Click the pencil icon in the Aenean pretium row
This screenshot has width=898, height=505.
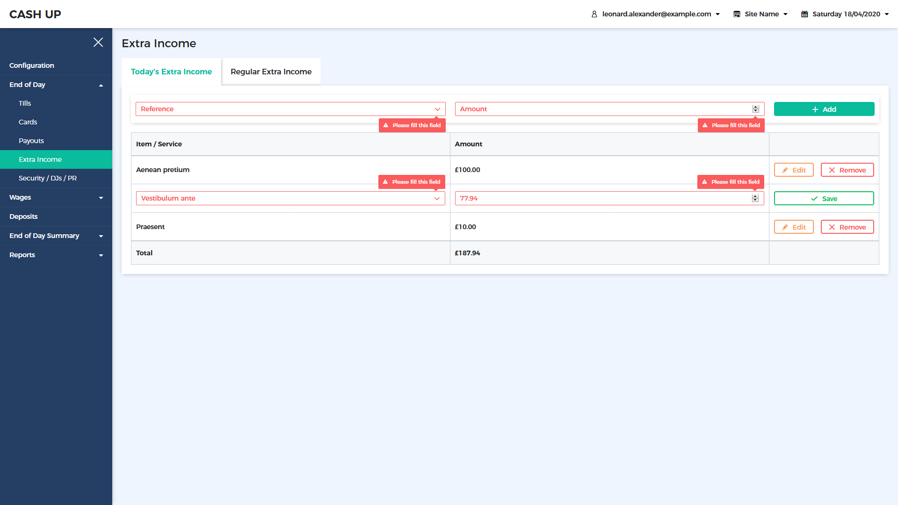(785, 170)
